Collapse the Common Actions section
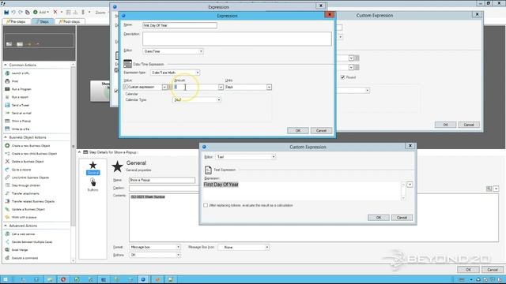This screenshot has width=506, height=284. (6, 65)
